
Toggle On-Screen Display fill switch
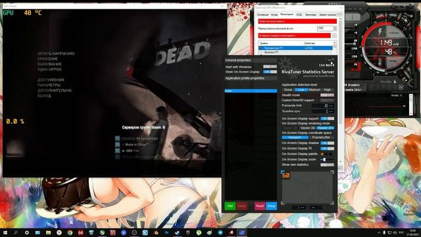pos(328,149)
